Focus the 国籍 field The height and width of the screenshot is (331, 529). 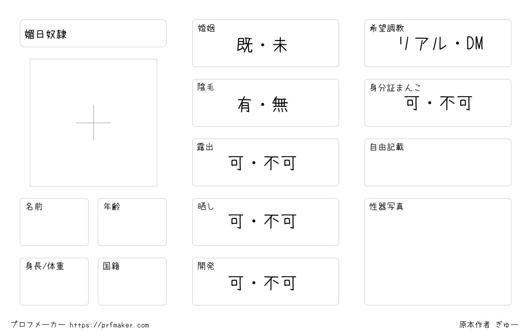point(132,282)
